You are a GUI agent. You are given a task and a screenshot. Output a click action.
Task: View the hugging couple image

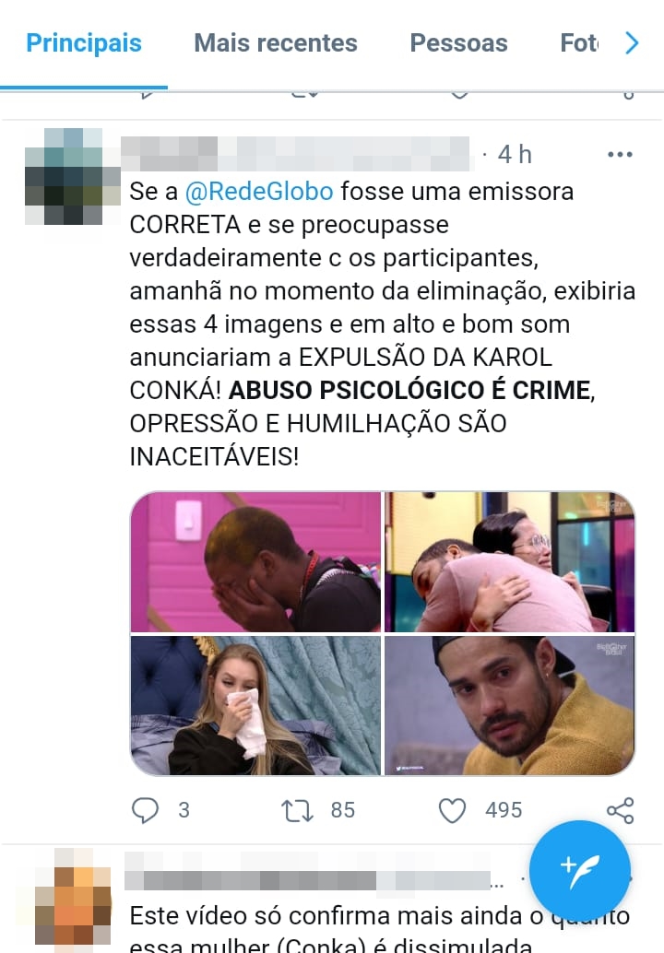tap(510, 562)
